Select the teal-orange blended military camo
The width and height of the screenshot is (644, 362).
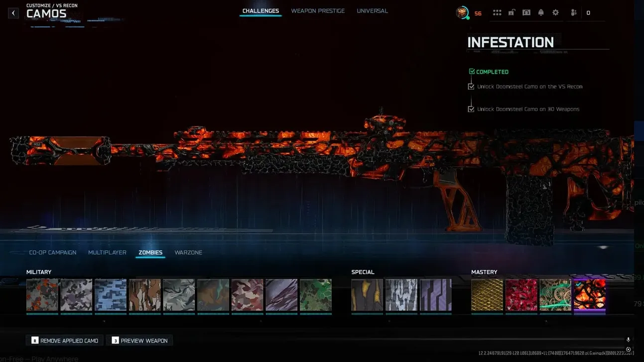click(213, 295)
